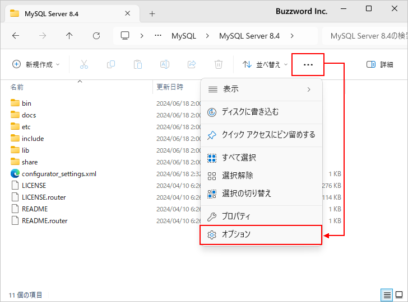Open the 新規作成 dropdown
This screenshot has width=408, height=302.
tap(36, 64)
